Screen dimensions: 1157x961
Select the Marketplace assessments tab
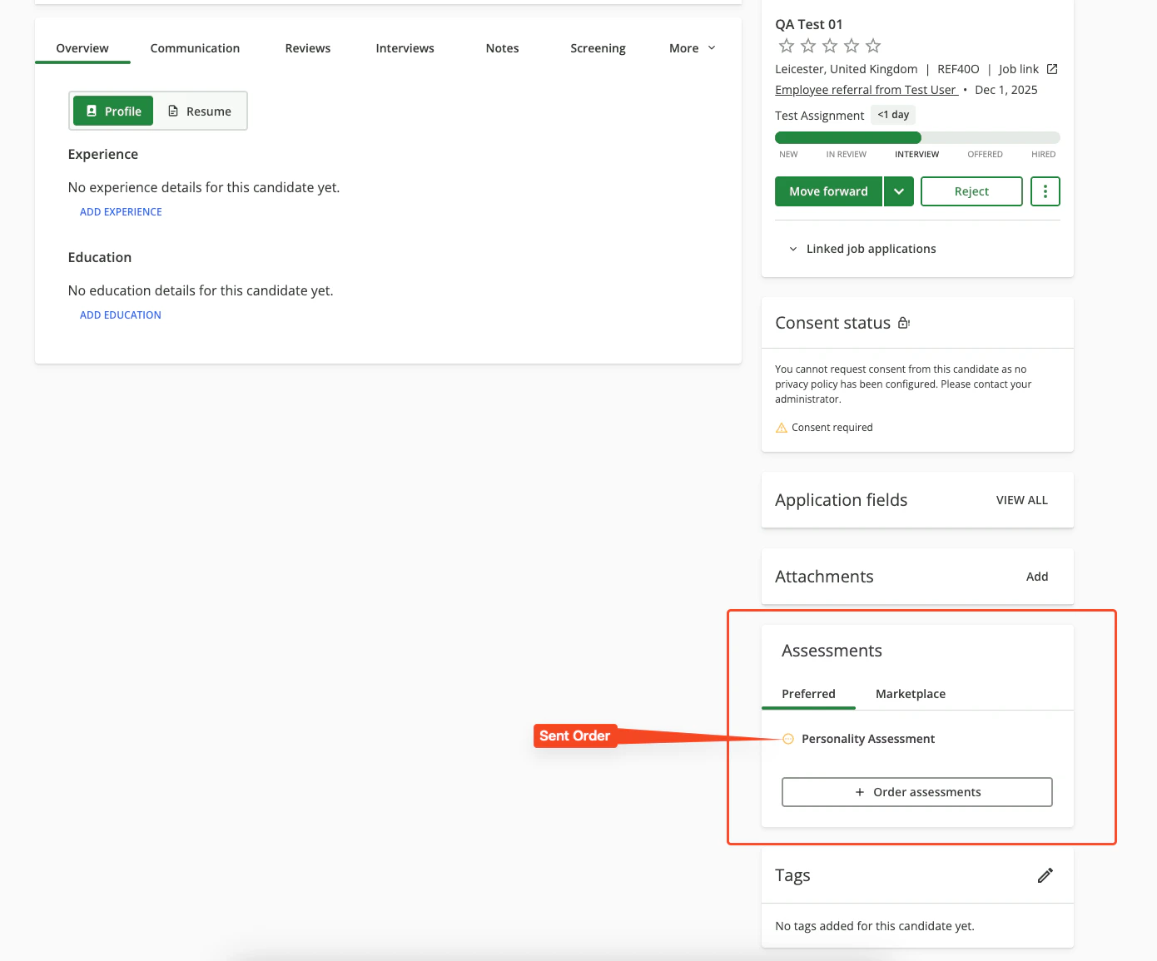click(x=911, y=694)
